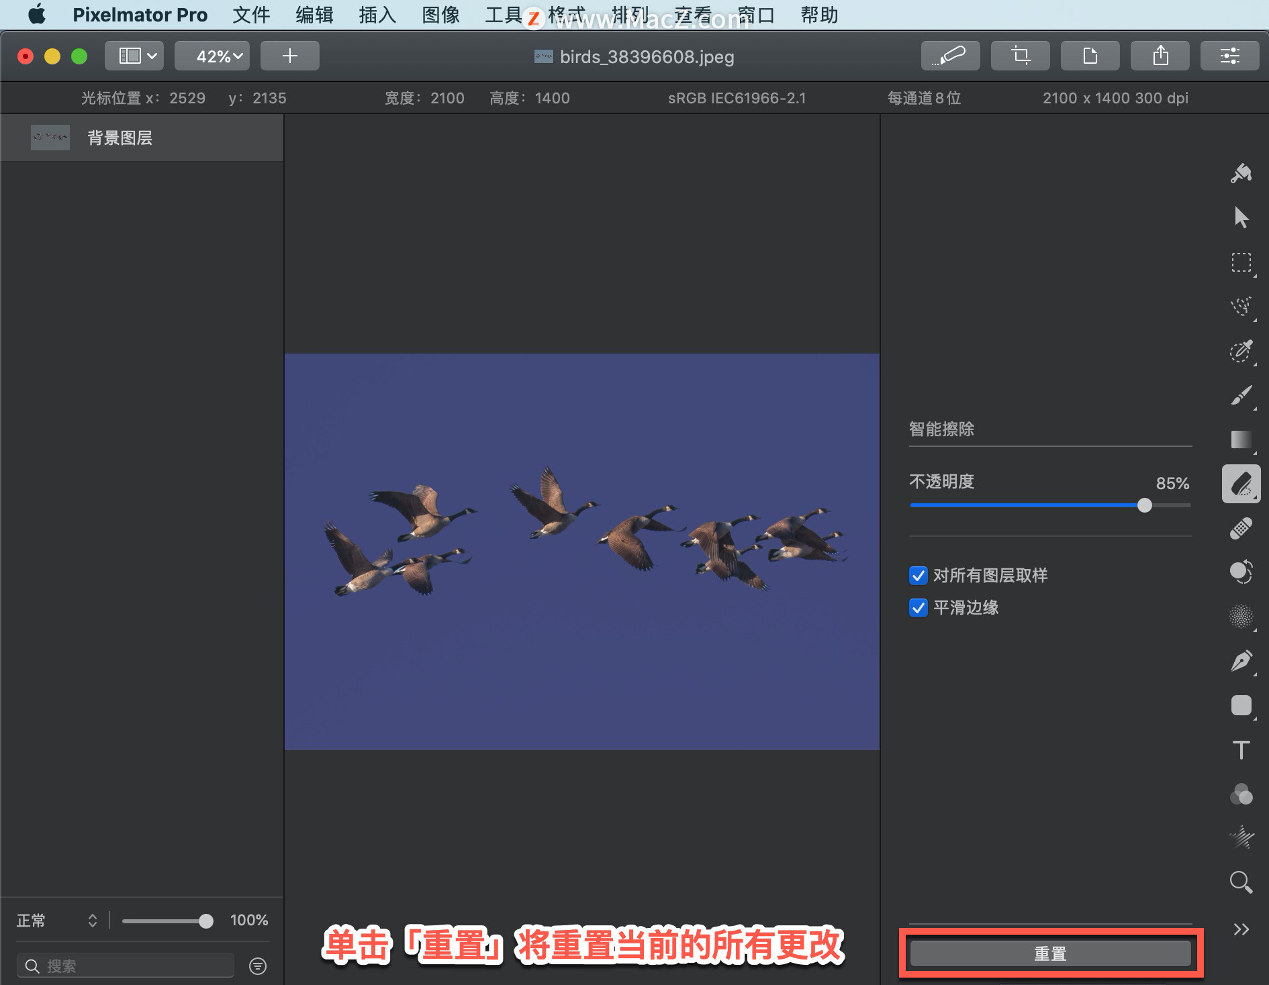Click the Share toolbar button
The image size is (1269, 985).
1160,56
